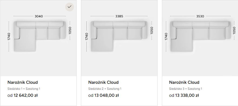
Task: Click the 1740 depth label on third card
Action: click(x=166, y=37)
